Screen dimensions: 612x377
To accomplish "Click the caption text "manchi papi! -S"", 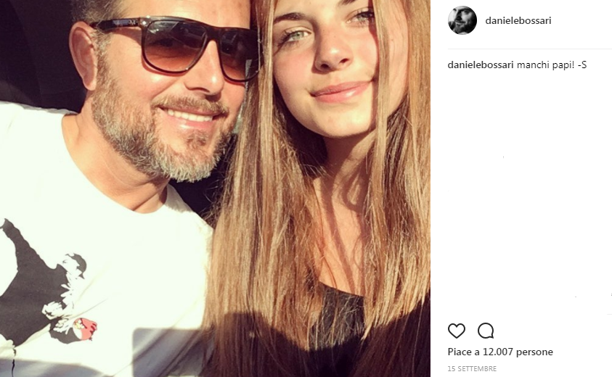I will click(x=551, y=65).
